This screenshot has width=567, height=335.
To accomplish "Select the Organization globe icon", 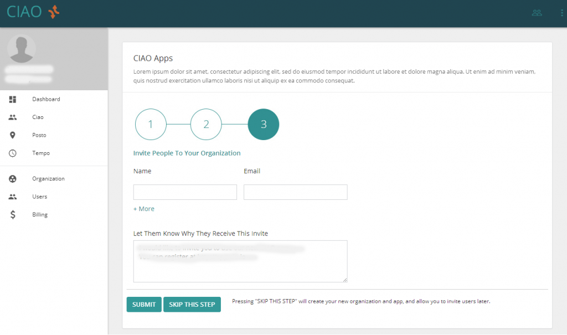I will [12, 178].
